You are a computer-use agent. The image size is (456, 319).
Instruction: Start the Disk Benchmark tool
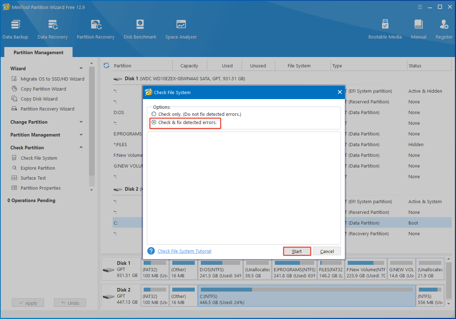[140, 29]
